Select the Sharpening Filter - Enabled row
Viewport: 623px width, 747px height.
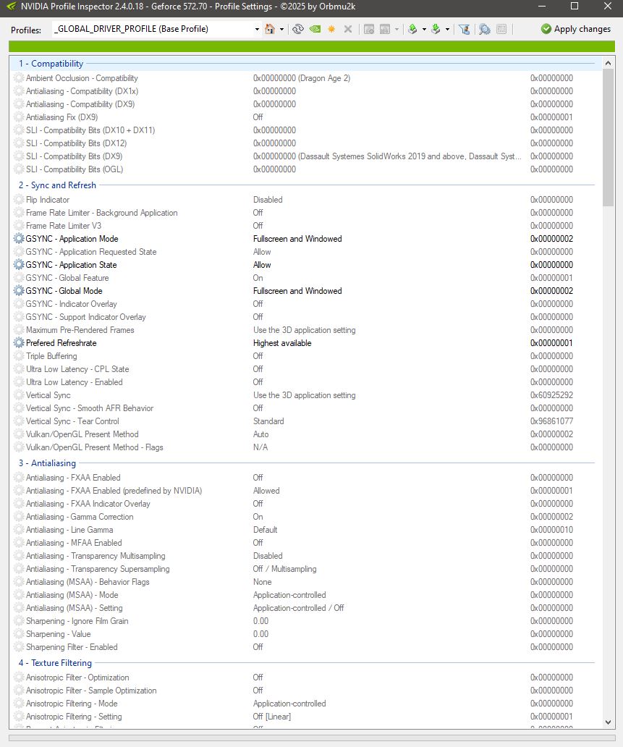[305, 647]
